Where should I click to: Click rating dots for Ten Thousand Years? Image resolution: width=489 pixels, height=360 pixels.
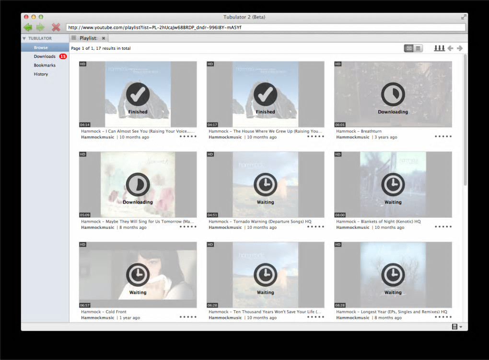pos(315,317)
